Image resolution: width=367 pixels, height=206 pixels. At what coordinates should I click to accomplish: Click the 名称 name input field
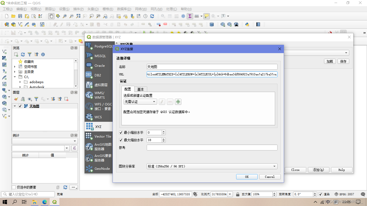212,67
